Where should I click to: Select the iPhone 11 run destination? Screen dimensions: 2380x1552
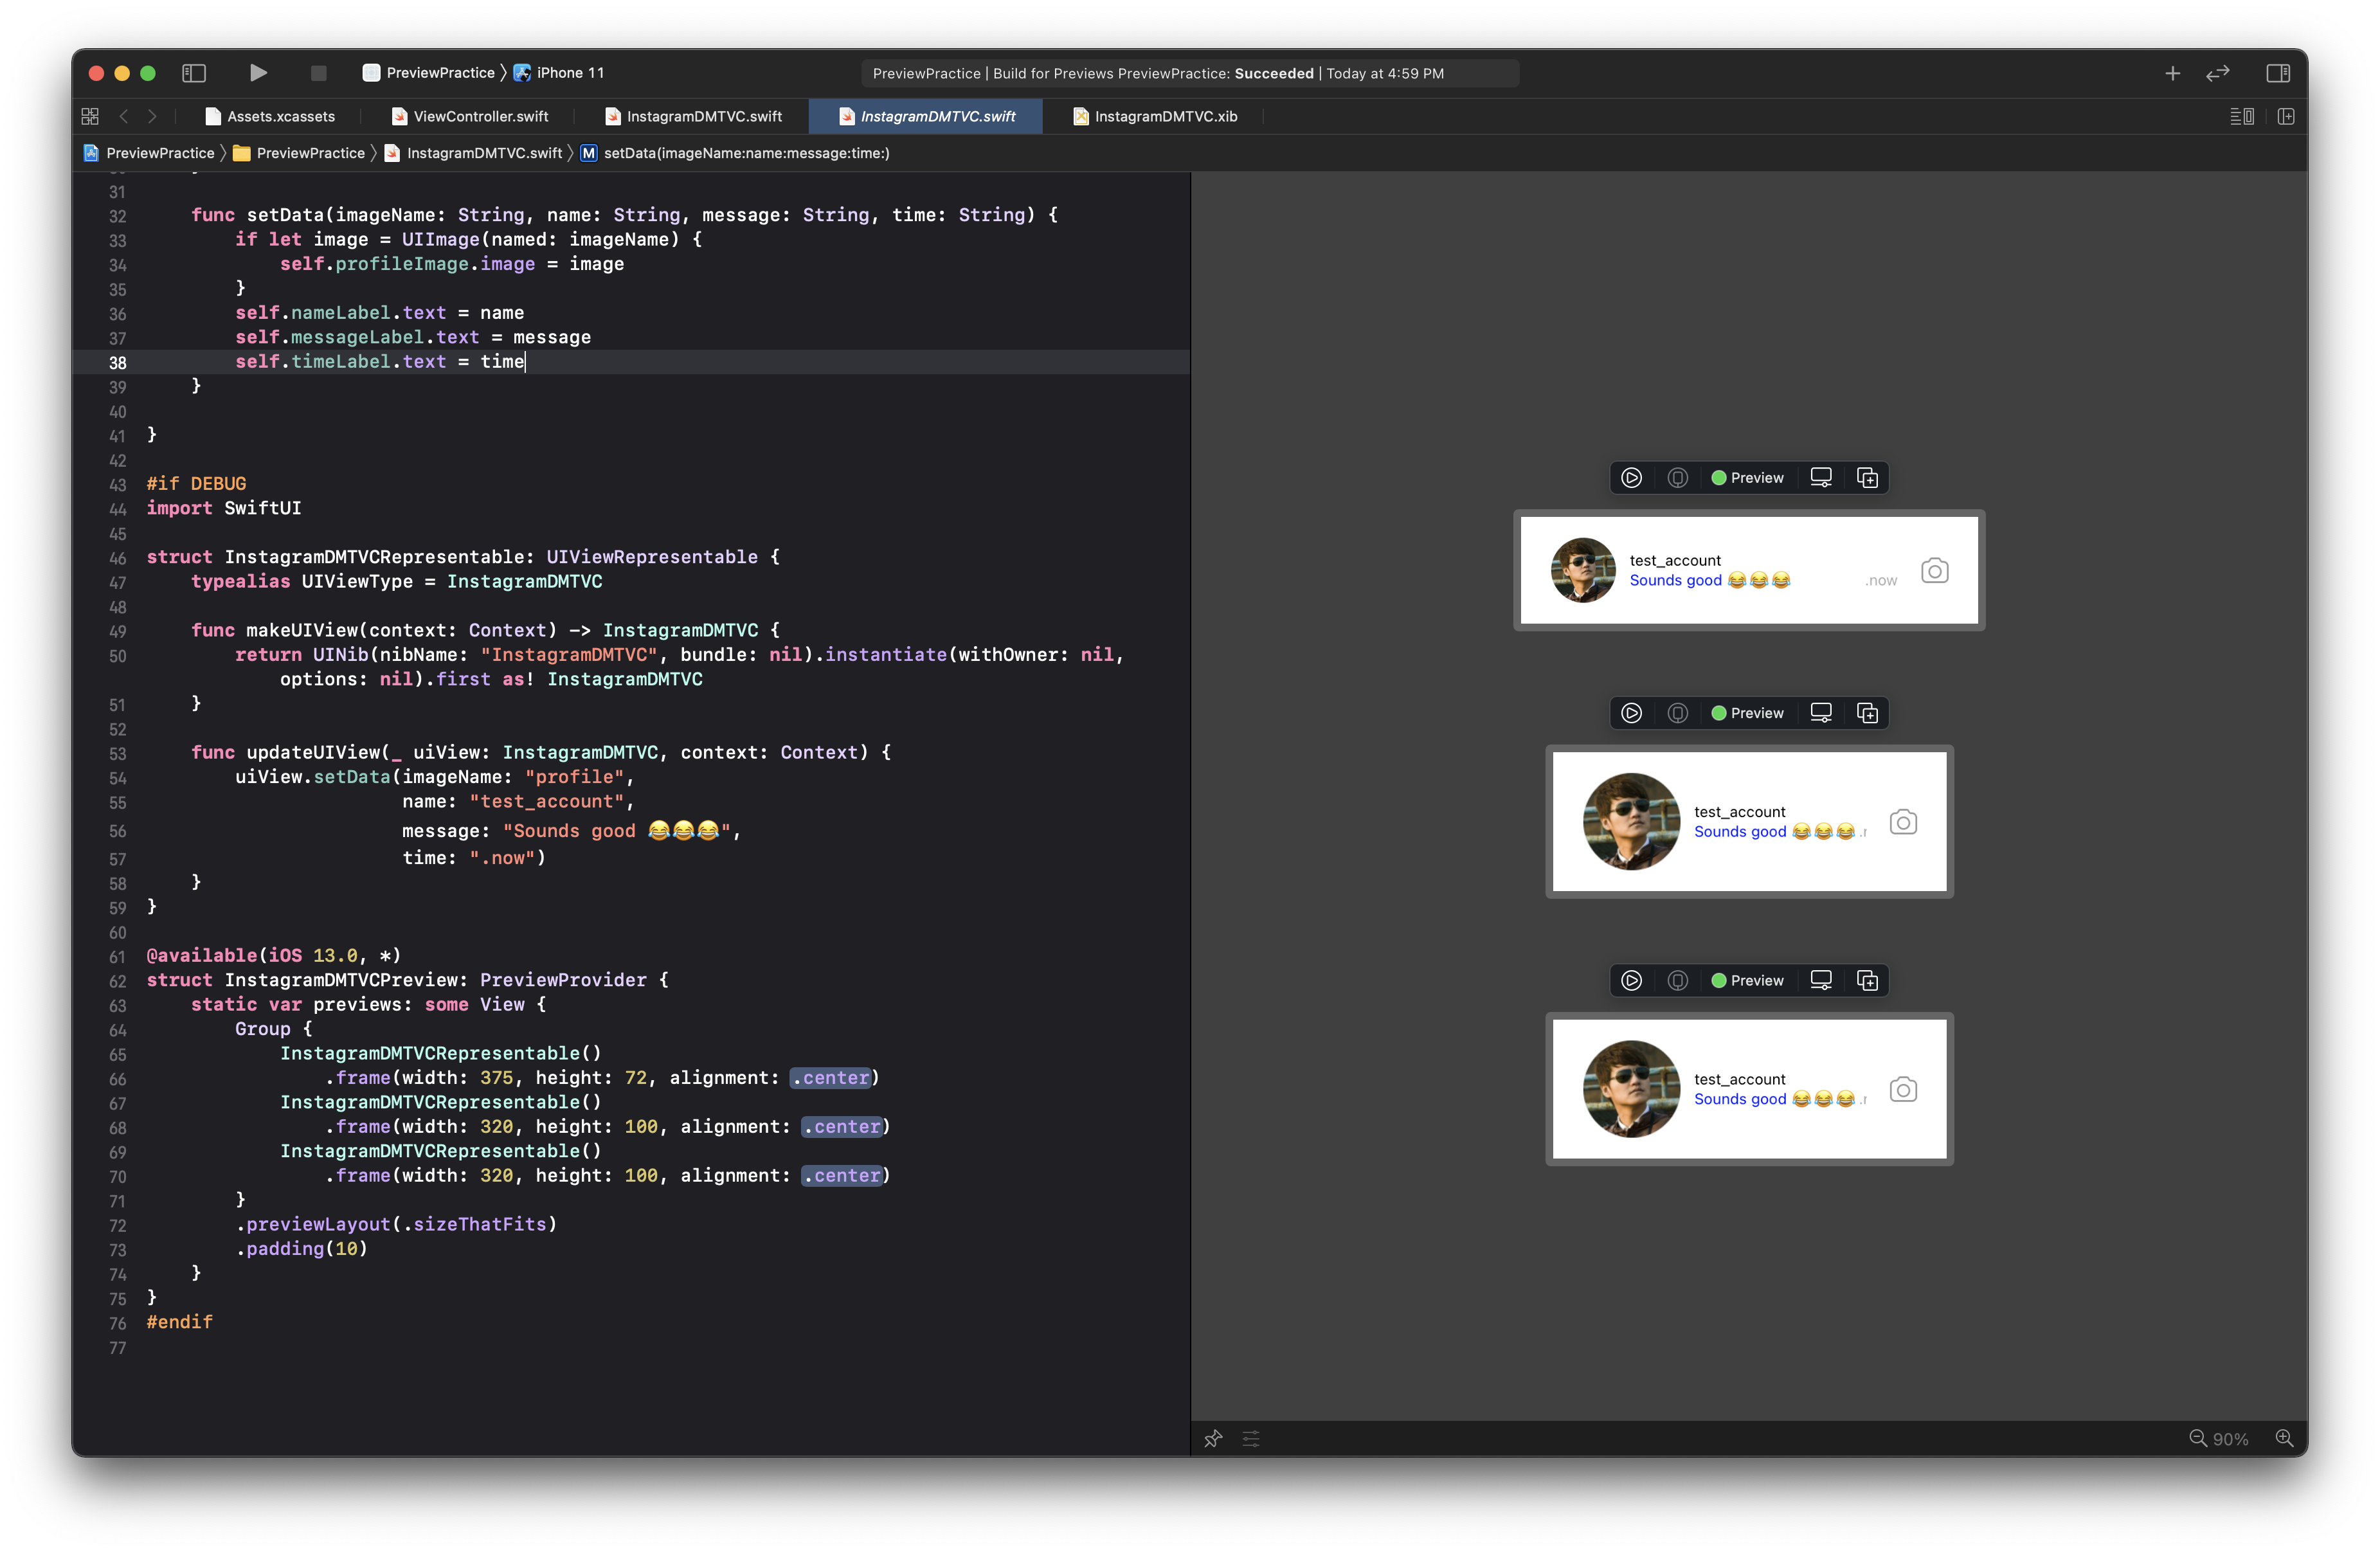569,73
